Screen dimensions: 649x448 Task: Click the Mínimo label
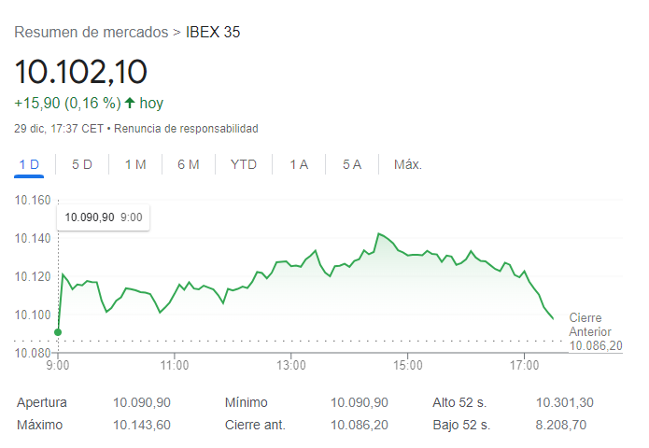pyautogui.click(x=247, y=402)
